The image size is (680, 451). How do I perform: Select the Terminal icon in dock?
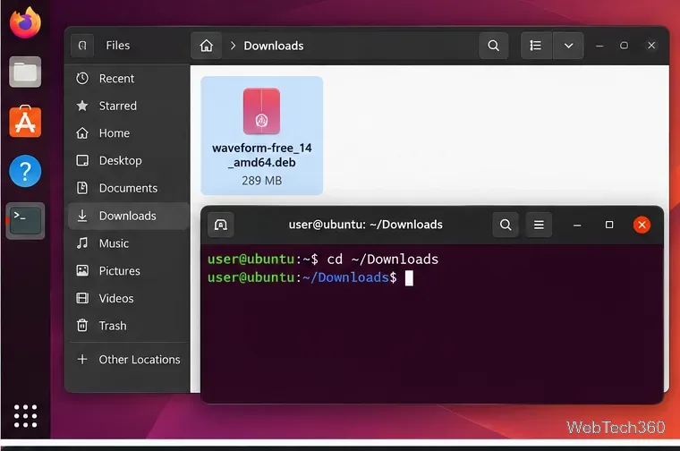pos(25,220)
